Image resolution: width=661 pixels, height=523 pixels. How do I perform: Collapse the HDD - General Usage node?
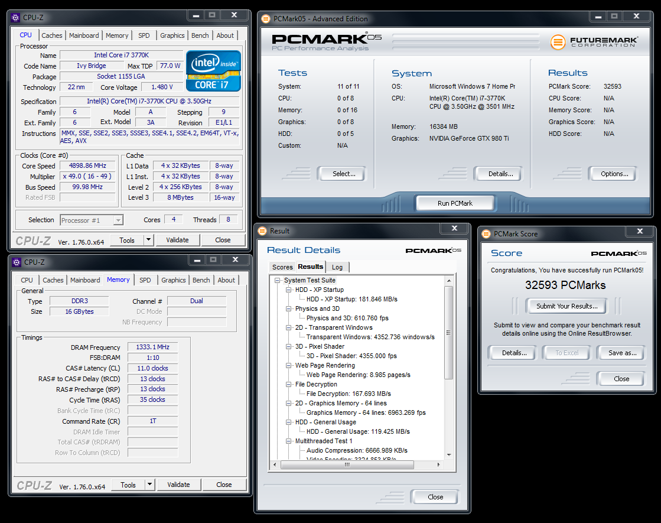289,422
